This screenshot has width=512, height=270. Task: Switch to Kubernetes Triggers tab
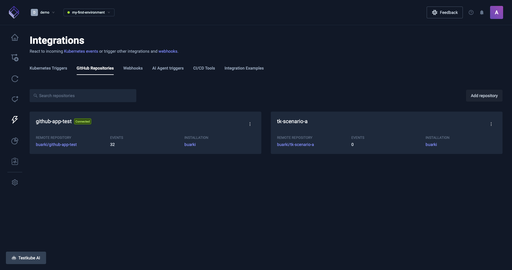click(48, 68)
